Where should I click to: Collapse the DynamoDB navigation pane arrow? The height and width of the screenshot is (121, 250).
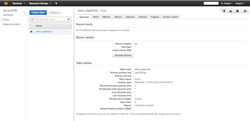25,13
